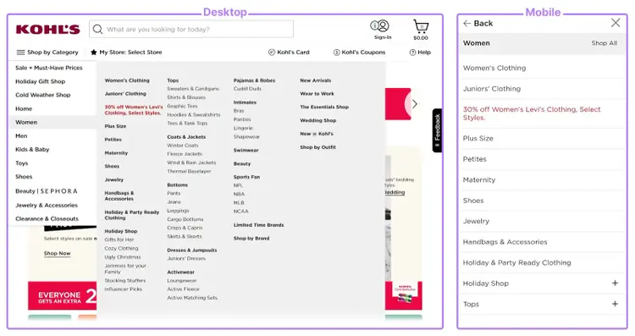Close the mobile menu with X
Screen dimensions: 635x336
[616, 23]
